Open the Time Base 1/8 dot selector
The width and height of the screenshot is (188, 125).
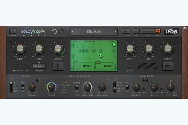[x=39, y=66]
